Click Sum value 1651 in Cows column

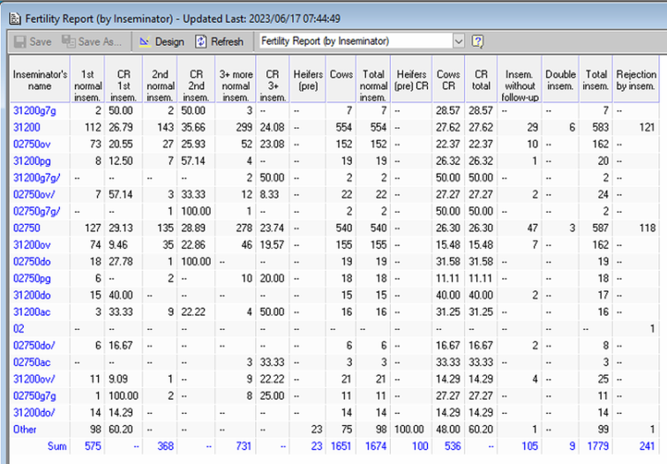341,446
